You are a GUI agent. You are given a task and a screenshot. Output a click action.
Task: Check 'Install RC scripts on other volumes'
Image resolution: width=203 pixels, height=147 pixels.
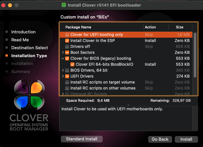67,88
